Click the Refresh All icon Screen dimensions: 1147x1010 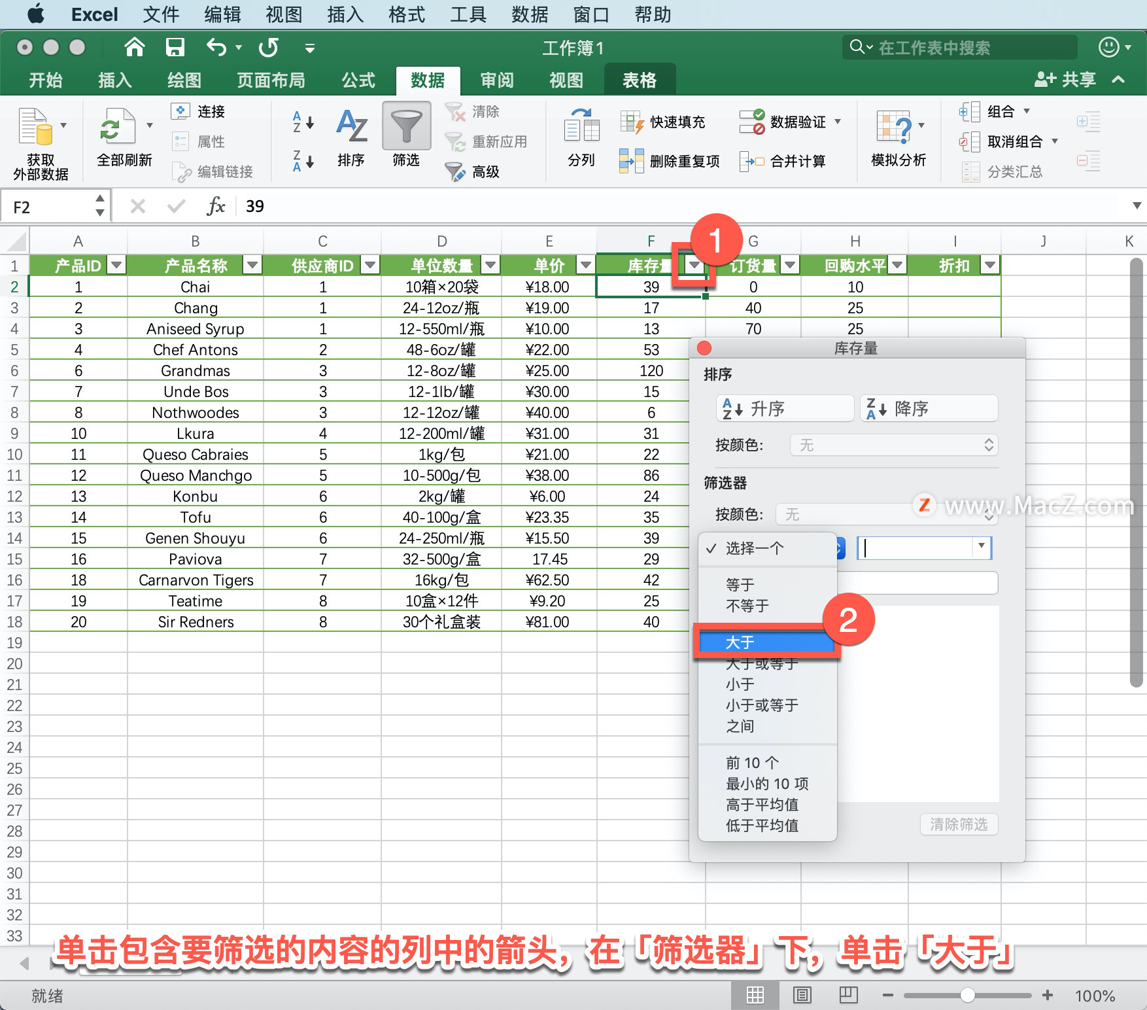(118, 126)
